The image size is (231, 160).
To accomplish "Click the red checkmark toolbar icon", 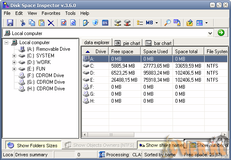I will [64, 23].
